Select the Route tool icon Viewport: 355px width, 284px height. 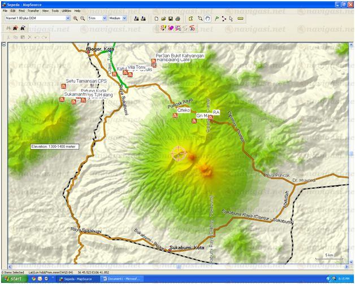click(224, 18)
